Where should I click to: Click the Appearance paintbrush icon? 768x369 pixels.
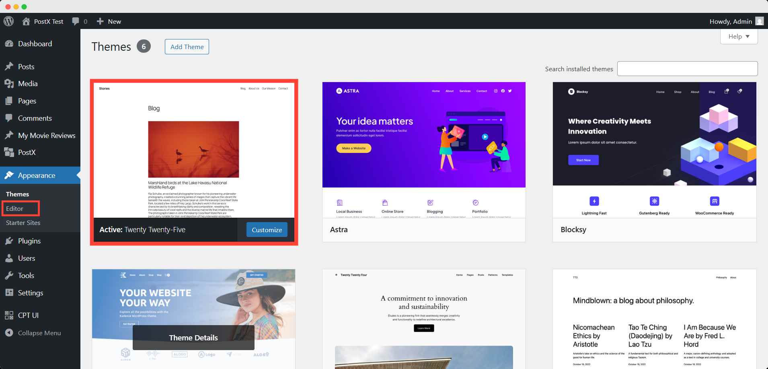[10, 175]
